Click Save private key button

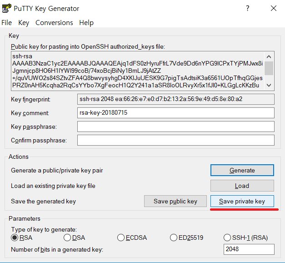pyautogui.click(x=242, y=201)
